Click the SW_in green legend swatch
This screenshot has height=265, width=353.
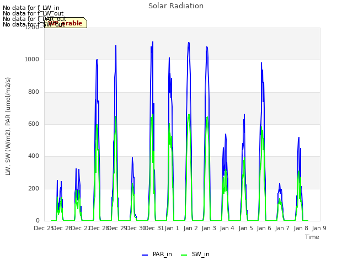pyautogui.click(x=184, y=255)
